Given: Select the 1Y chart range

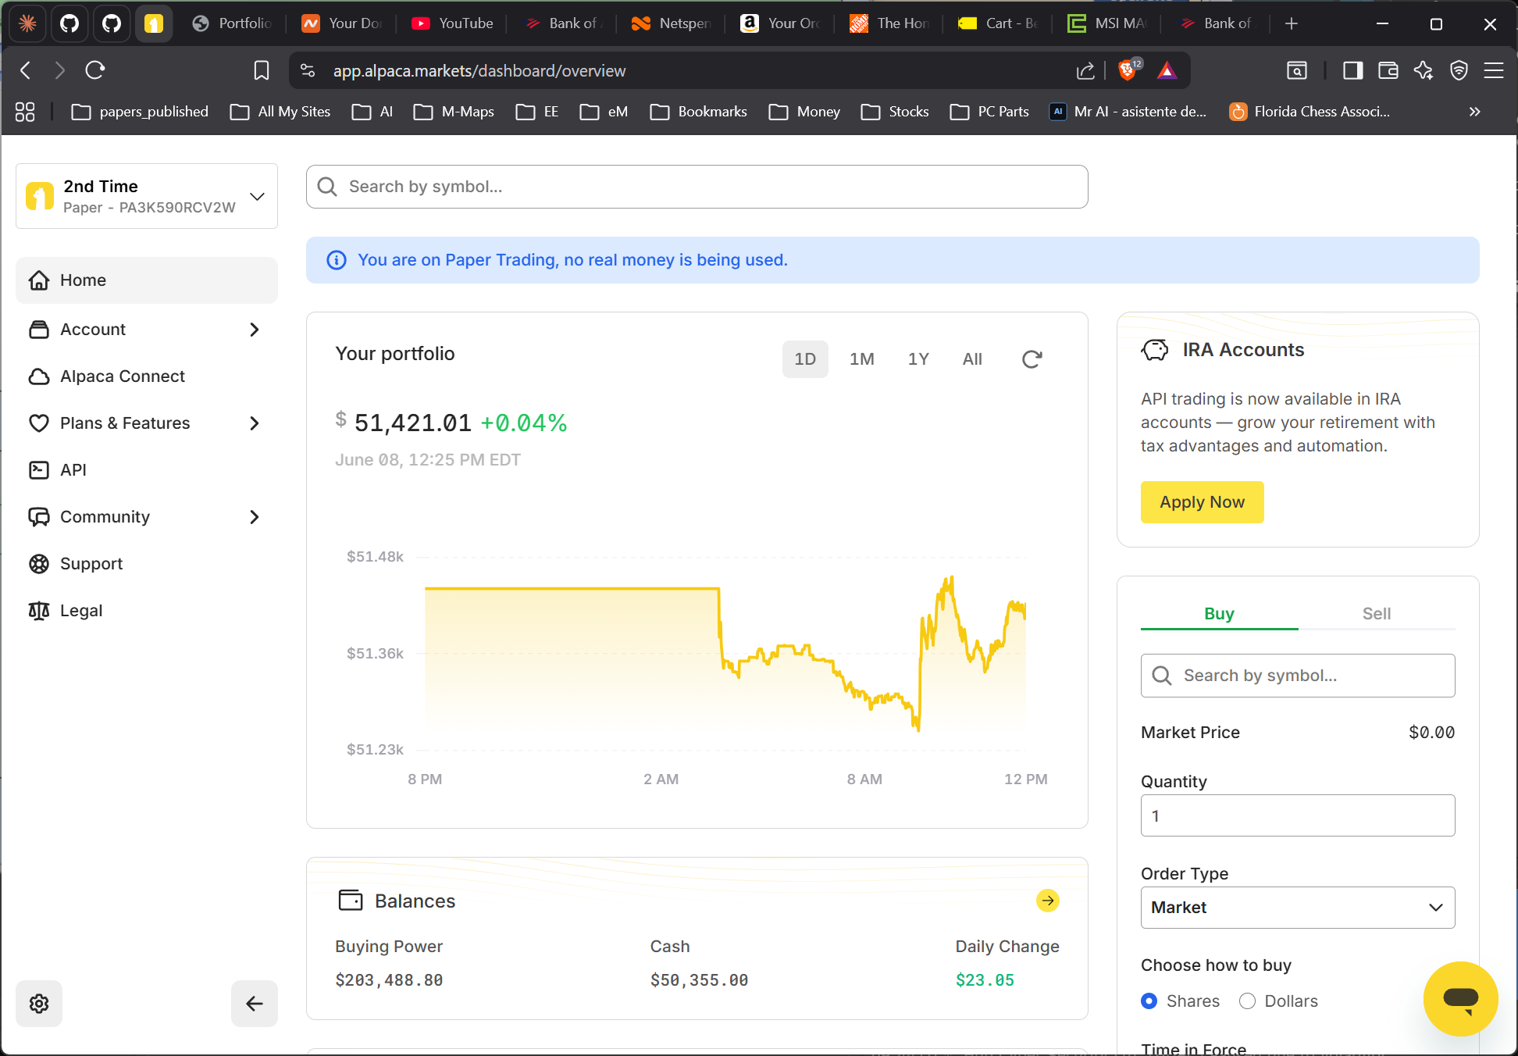Looking at the screenshot, I should pyautogui.click(x=918, y=359).
